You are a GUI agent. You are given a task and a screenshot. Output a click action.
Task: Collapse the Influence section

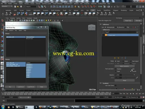pos(101,24)
